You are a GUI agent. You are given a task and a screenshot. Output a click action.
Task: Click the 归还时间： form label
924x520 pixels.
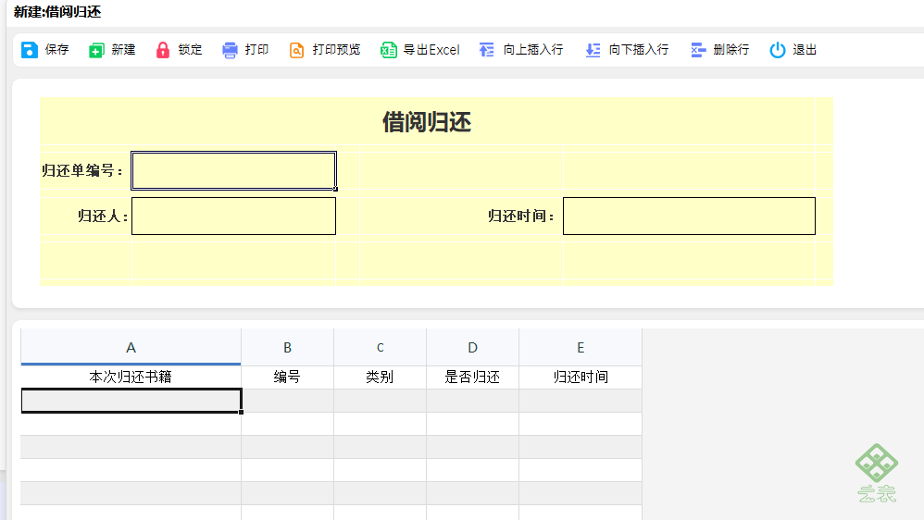[x=521, y=217]
